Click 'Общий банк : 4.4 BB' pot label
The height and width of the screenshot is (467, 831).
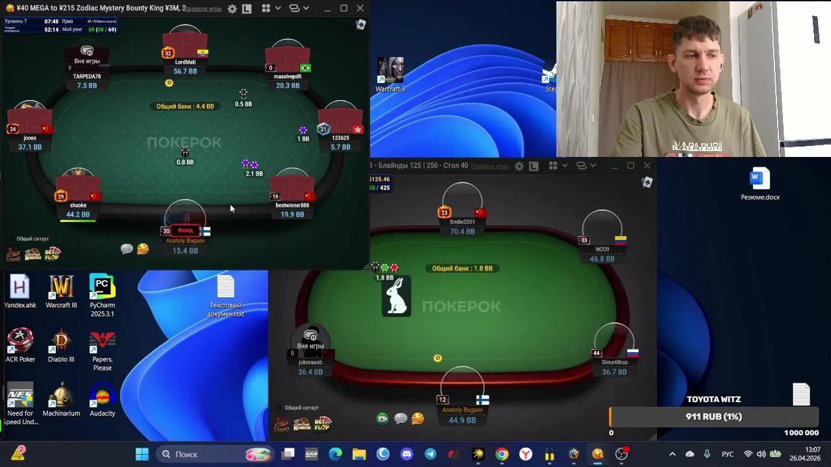coord(185,106)
